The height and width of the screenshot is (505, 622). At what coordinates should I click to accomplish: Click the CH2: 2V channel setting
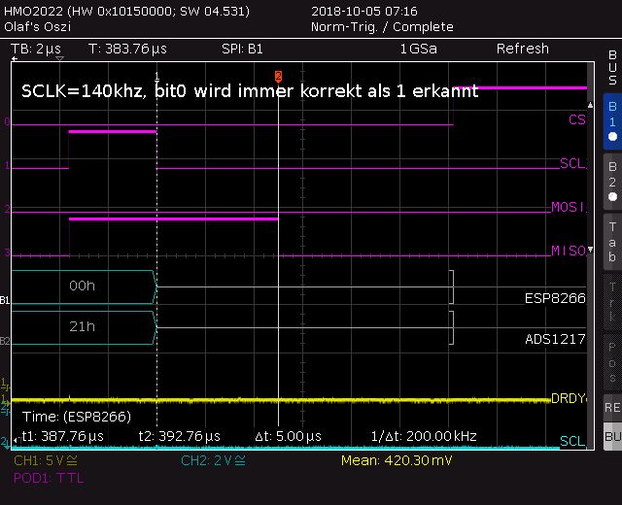213,460
